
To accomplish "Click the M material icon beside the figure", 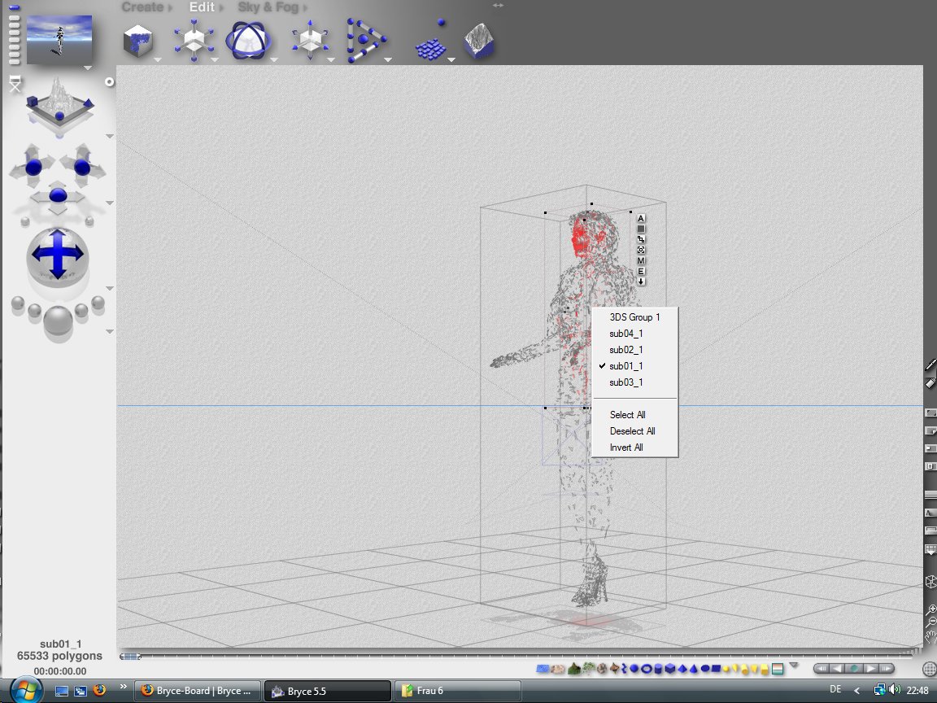I will click(x=641, y=260).
